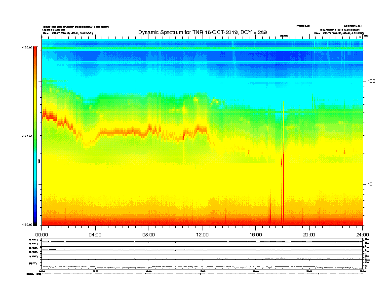Click the 08:00 time axis label
391x302 pixels.
[x=149, y=235]
